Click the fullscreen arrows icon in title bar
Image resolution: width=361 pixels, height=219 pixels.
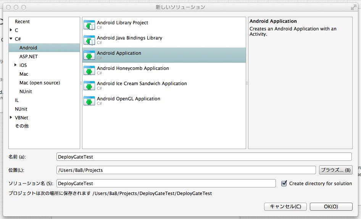click(x=353, y=7)
